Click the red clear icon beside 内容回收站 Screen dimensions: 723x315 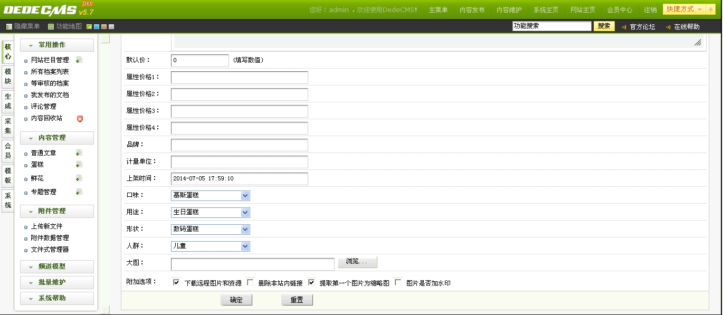tap(80, 119)
